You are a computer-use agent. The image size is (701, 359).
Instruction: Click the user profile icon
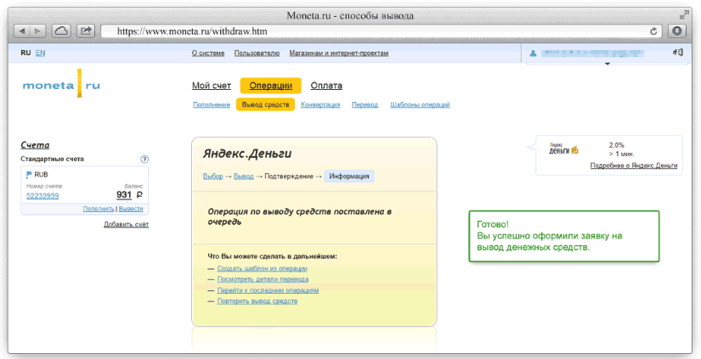[x=533, y=53]
